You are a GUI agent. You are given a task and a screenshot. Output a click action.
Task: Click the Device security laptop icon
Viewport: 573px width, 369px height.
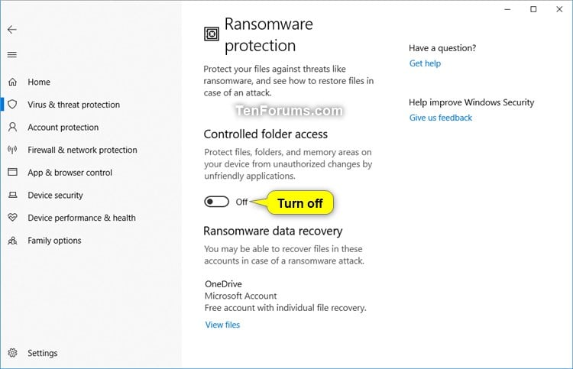pos(13,195)
